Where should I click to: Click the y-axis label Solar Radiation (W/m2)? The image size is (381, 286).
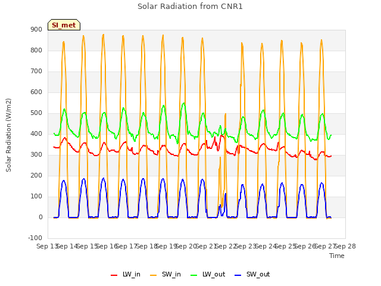click(8, 135)
